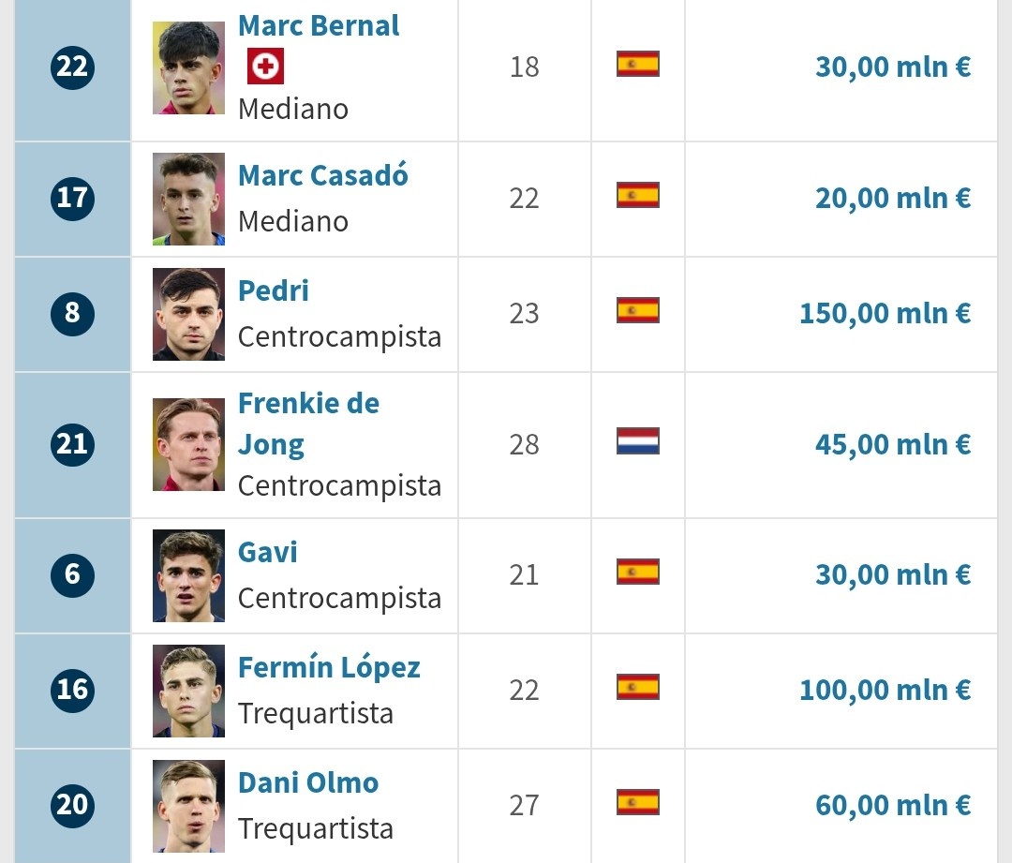Click the Spain flag in Pedri's row
Screen dimensions: 1012x863
(x=637, y=310)
